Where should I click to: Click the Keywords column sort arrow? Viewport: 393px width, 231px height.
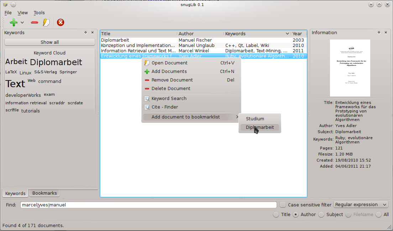[x=287, y=34]
